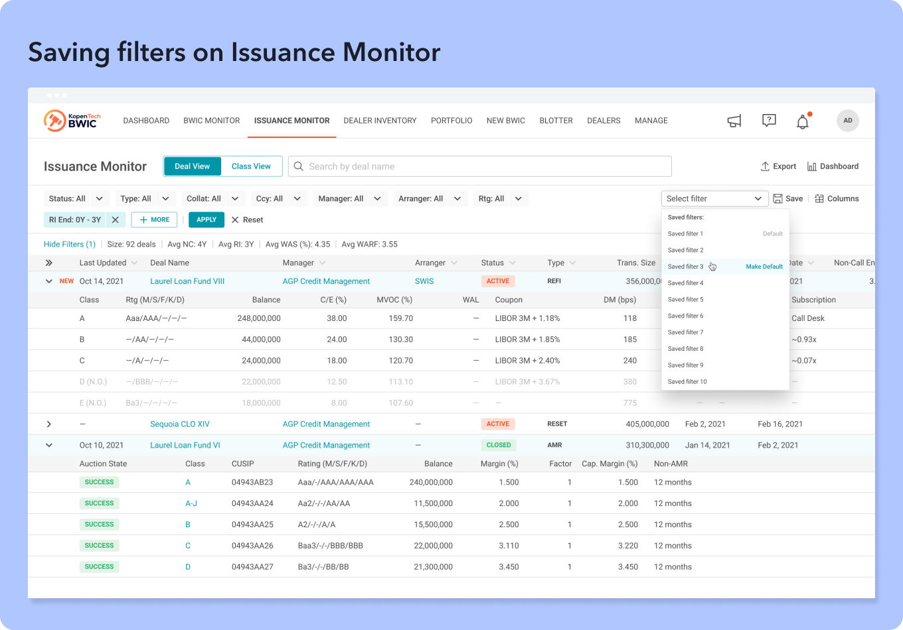This screenshot has height=630, width=903.
Task: Click Make Default for Saved filter 3
Action: (x=764, y=267)
